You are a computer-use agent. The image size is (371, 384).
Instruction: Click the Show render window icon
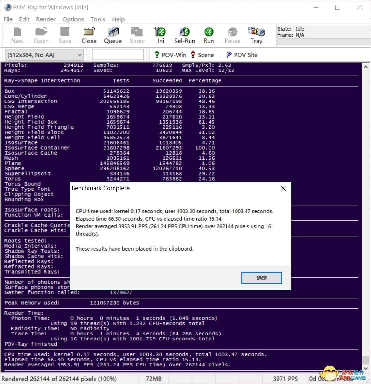click(x=137, y=35)
